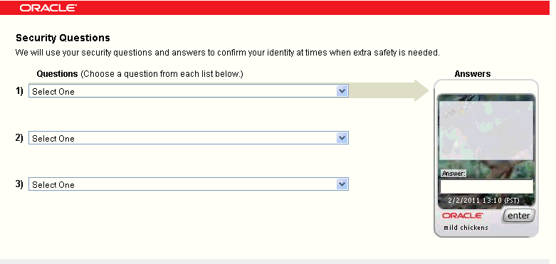
Task: Click the 'Select One' text in question 1
Action: (53, 92)
